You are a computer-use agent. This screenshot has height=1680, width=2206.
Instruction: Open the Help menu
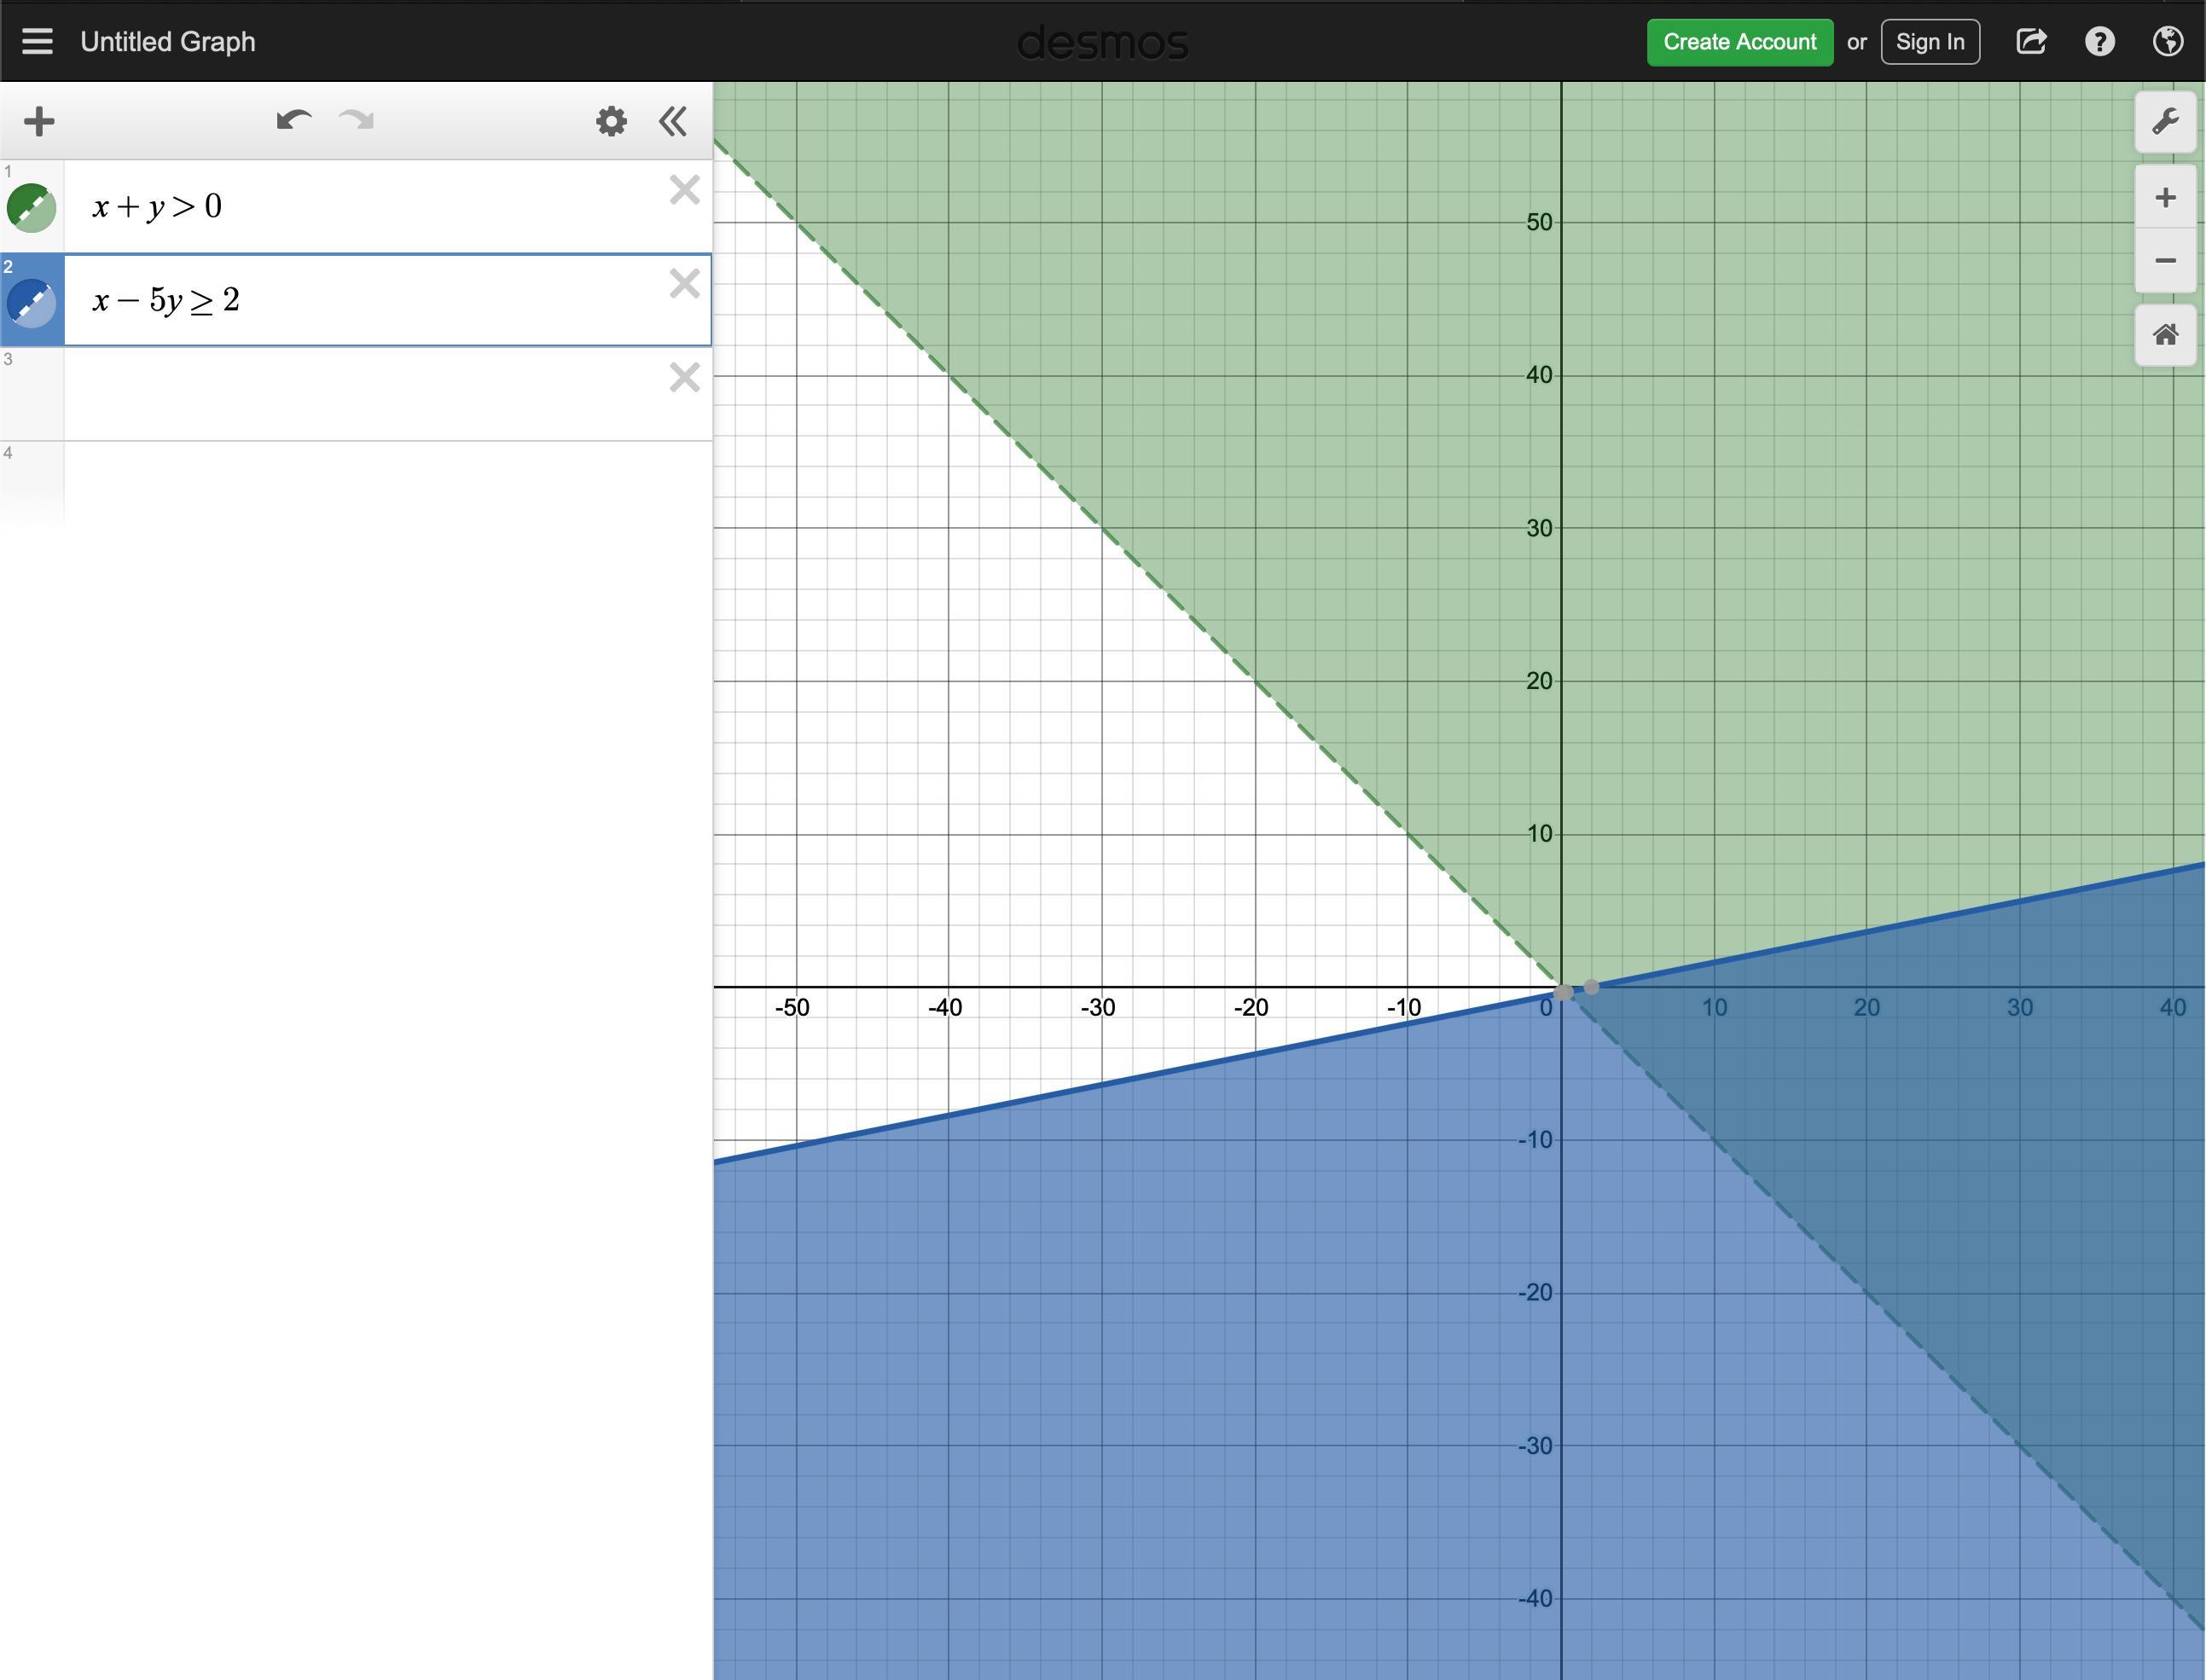[x=2099, y=42]
